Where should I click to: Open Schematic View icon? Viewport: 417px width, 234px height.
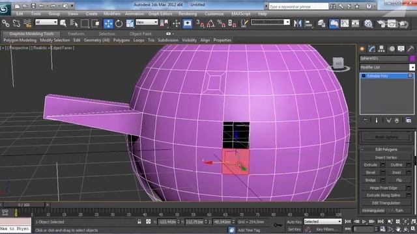pos(355,23)
